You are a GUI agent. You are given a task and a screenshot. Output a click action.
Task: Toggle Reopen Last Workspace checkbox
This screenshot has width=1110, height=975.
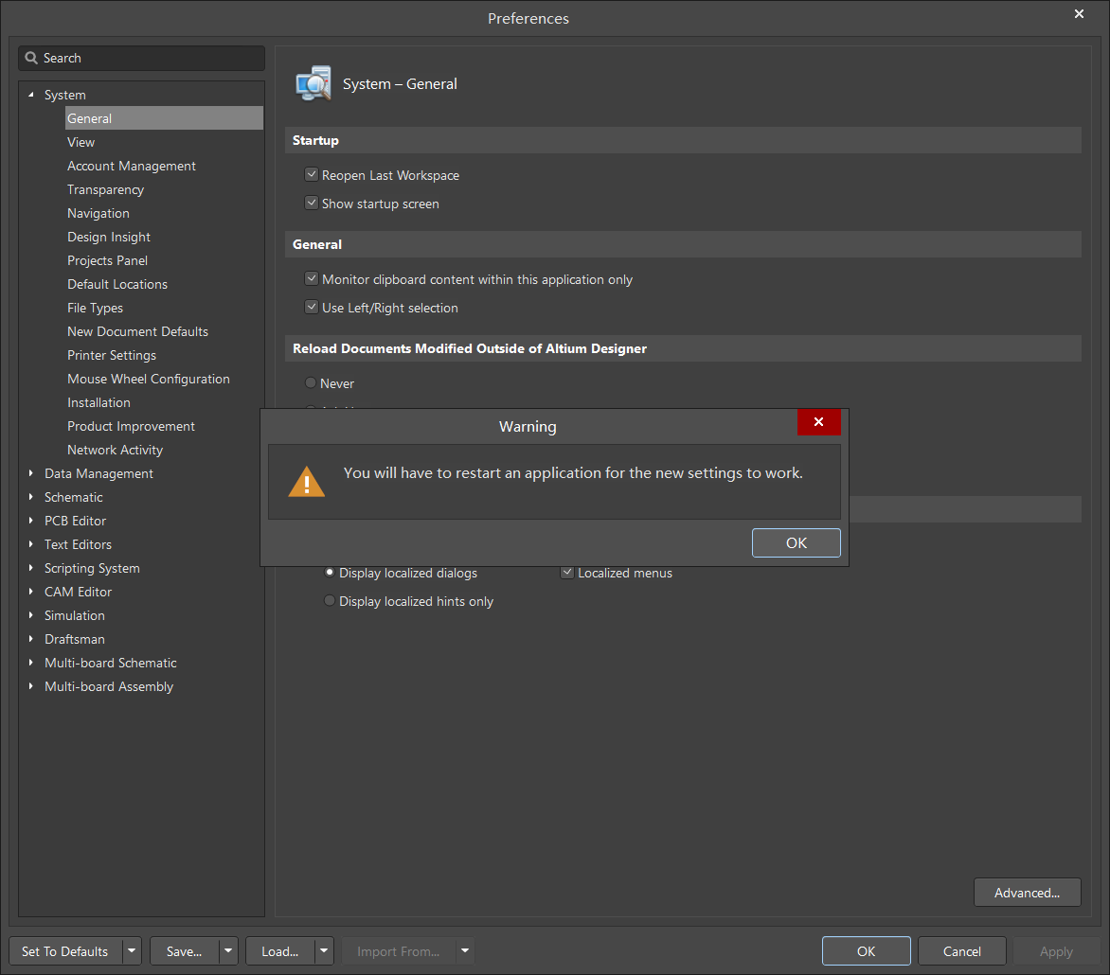[312, 174]
